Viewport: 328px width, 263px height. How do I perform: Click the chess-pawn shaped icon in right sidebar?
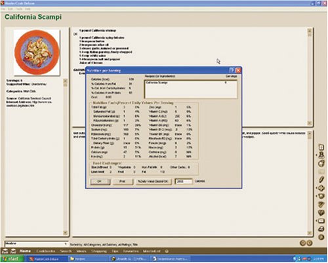pyautogui.click(x=321, y=155)
